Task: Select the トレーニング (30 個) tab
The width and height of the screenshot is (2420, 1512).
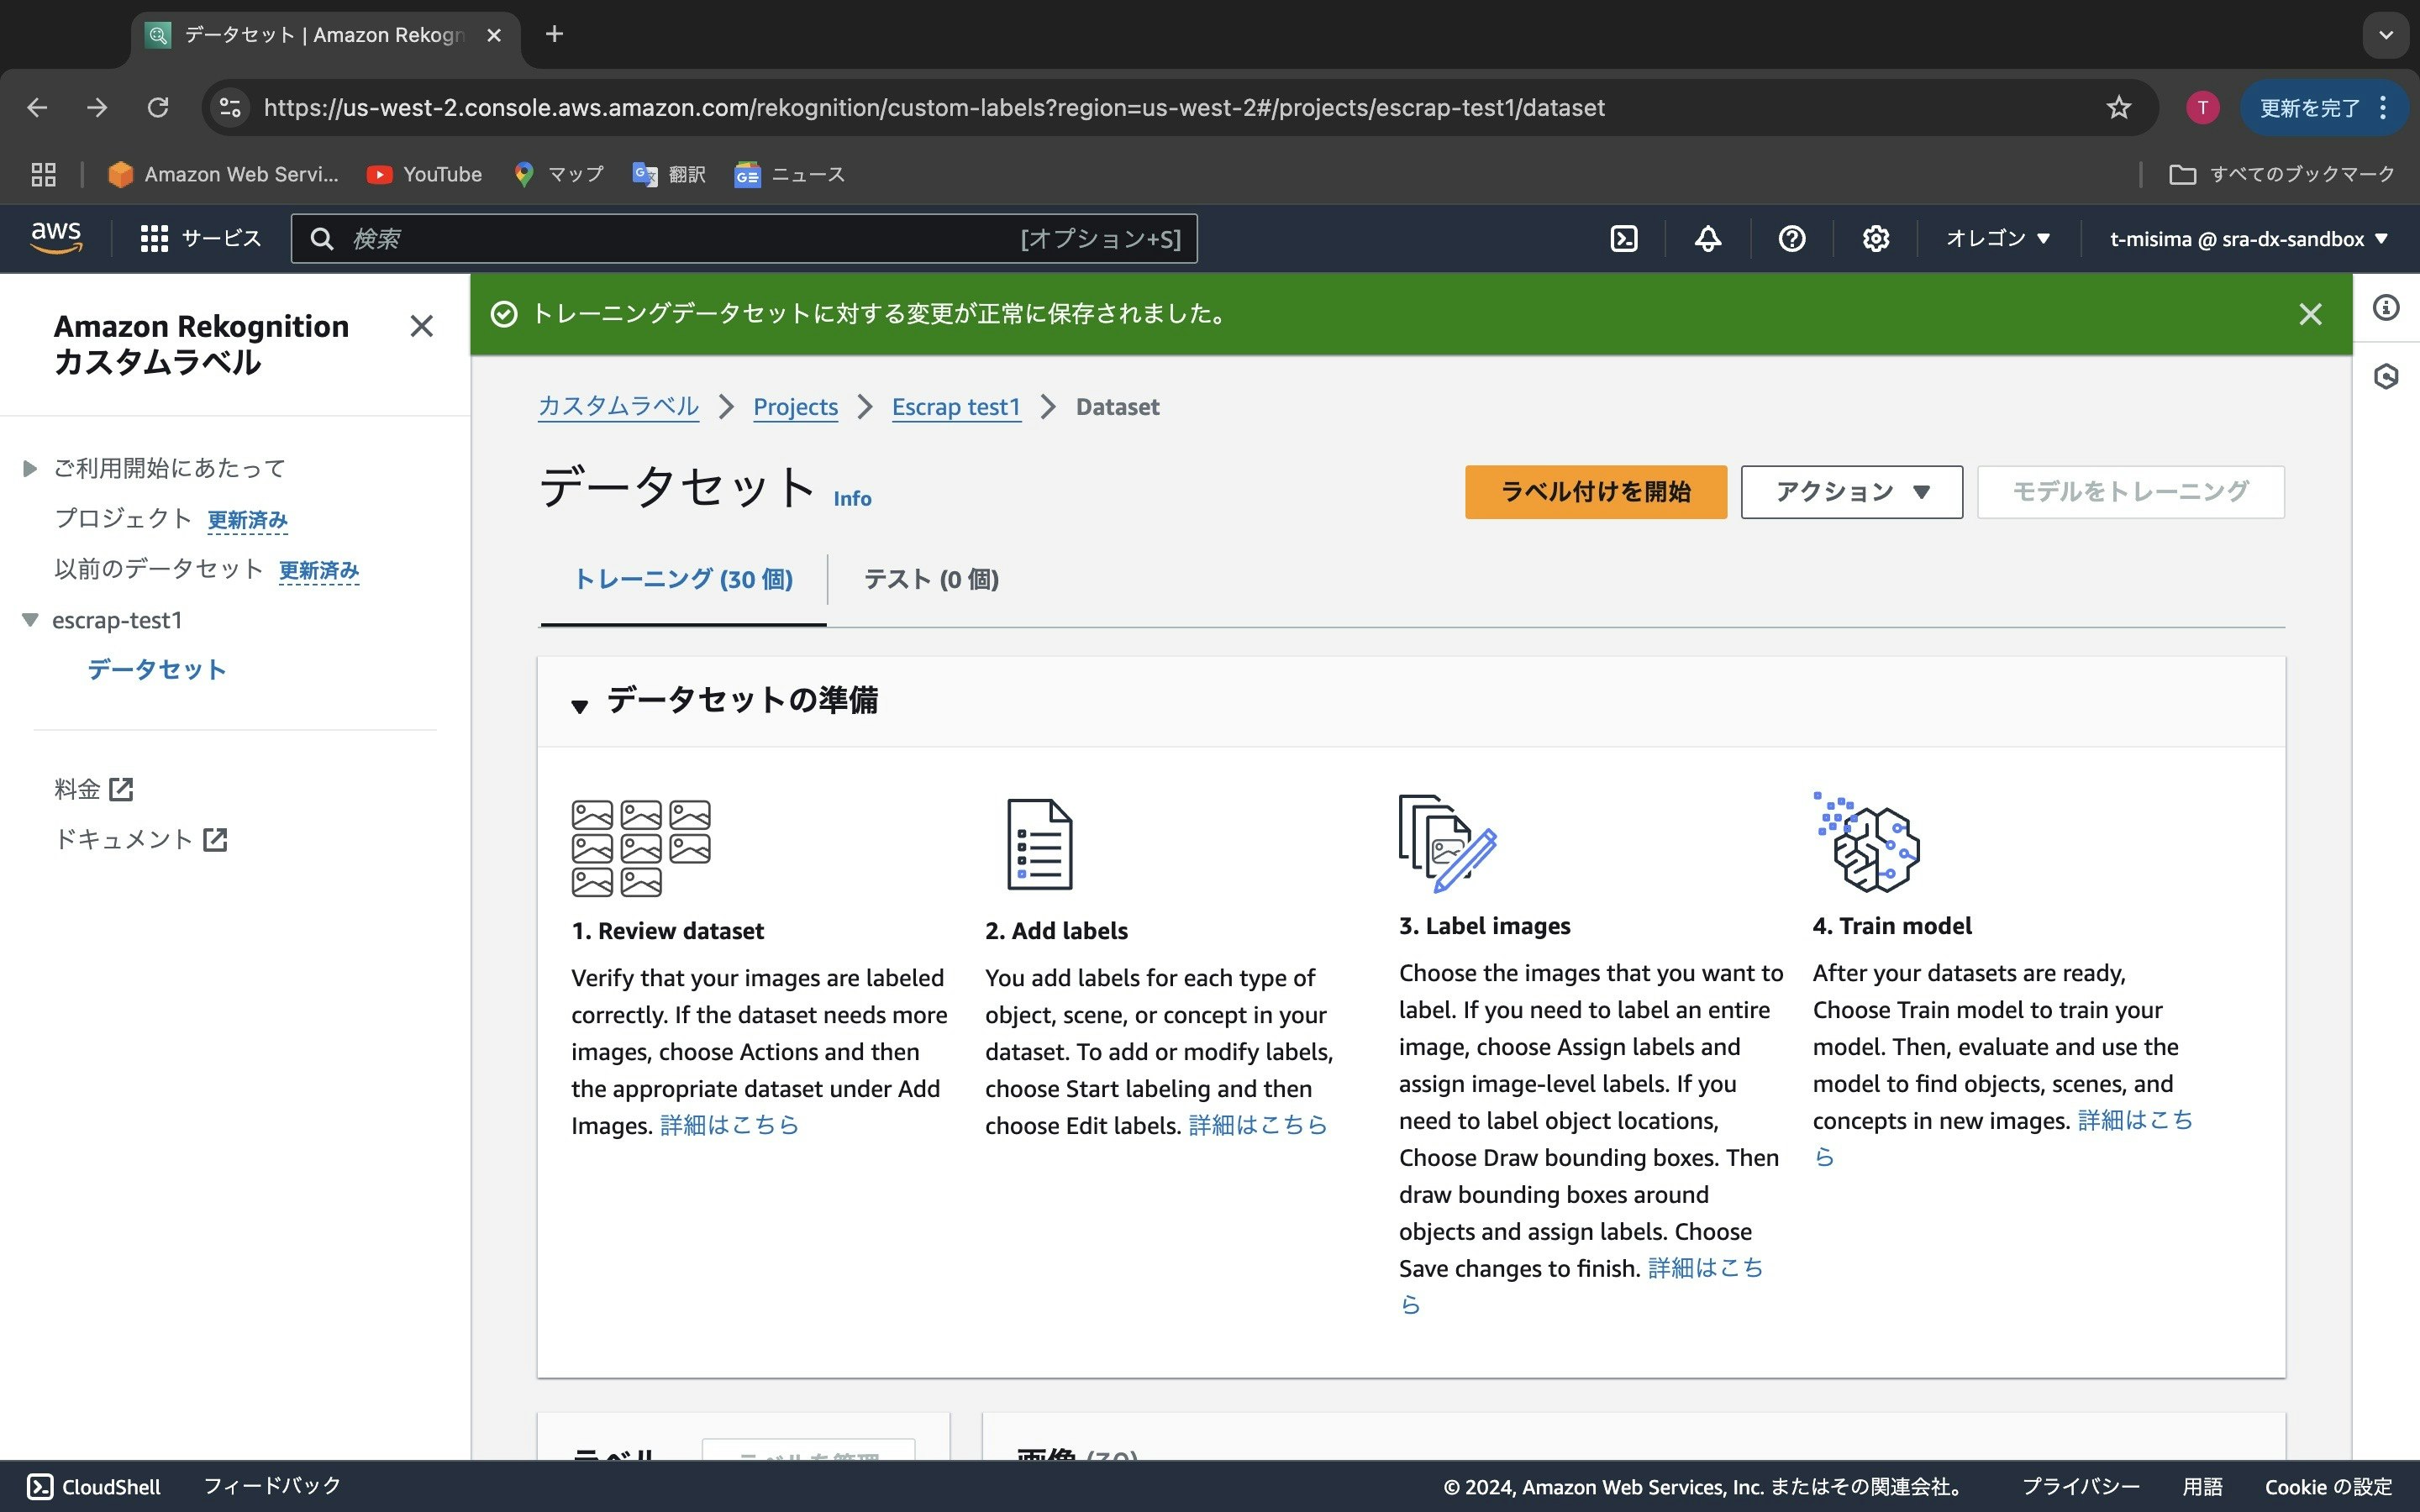Action: (x=683, y=579)
